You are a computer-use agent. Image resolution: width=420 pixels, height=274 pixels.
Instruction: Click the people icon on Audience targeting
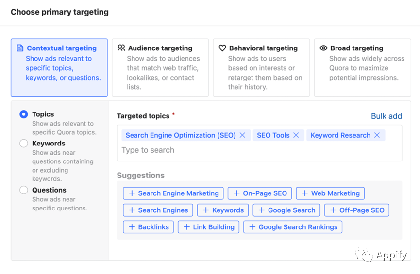tap(121, 48)
